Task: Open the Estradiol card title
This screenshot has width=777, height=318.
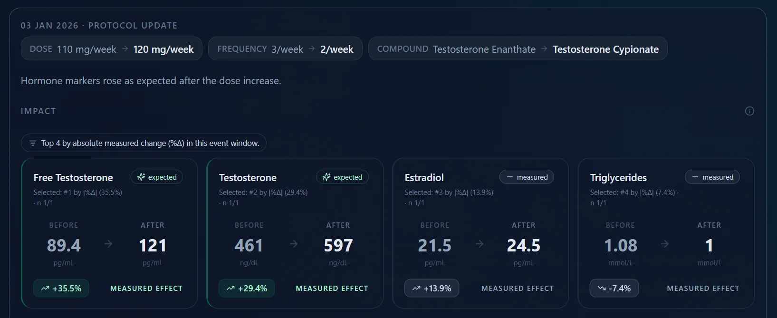Action: pyautogui.click(x=424, y=178)
